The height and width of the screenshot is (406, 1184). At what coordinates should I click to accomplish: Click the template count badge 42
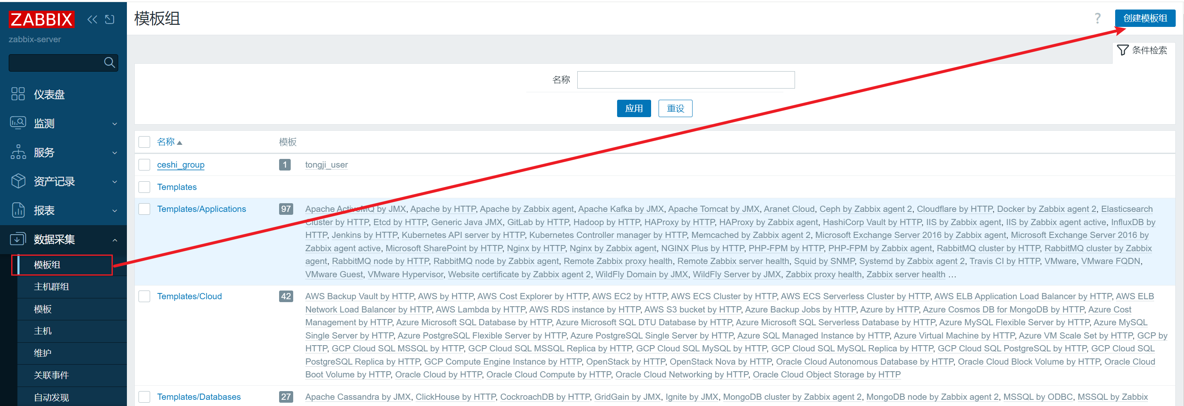[286, 296]
